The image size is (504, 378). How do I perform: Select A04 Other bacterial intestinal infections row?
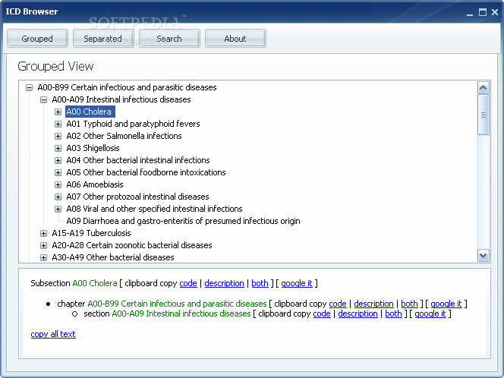(138, 160)
